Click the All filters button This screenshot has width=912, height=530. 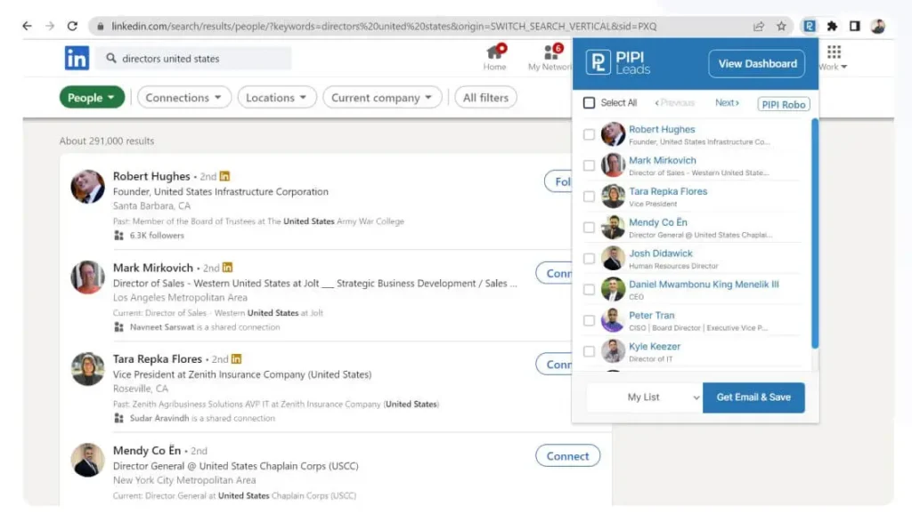point(485,98)
